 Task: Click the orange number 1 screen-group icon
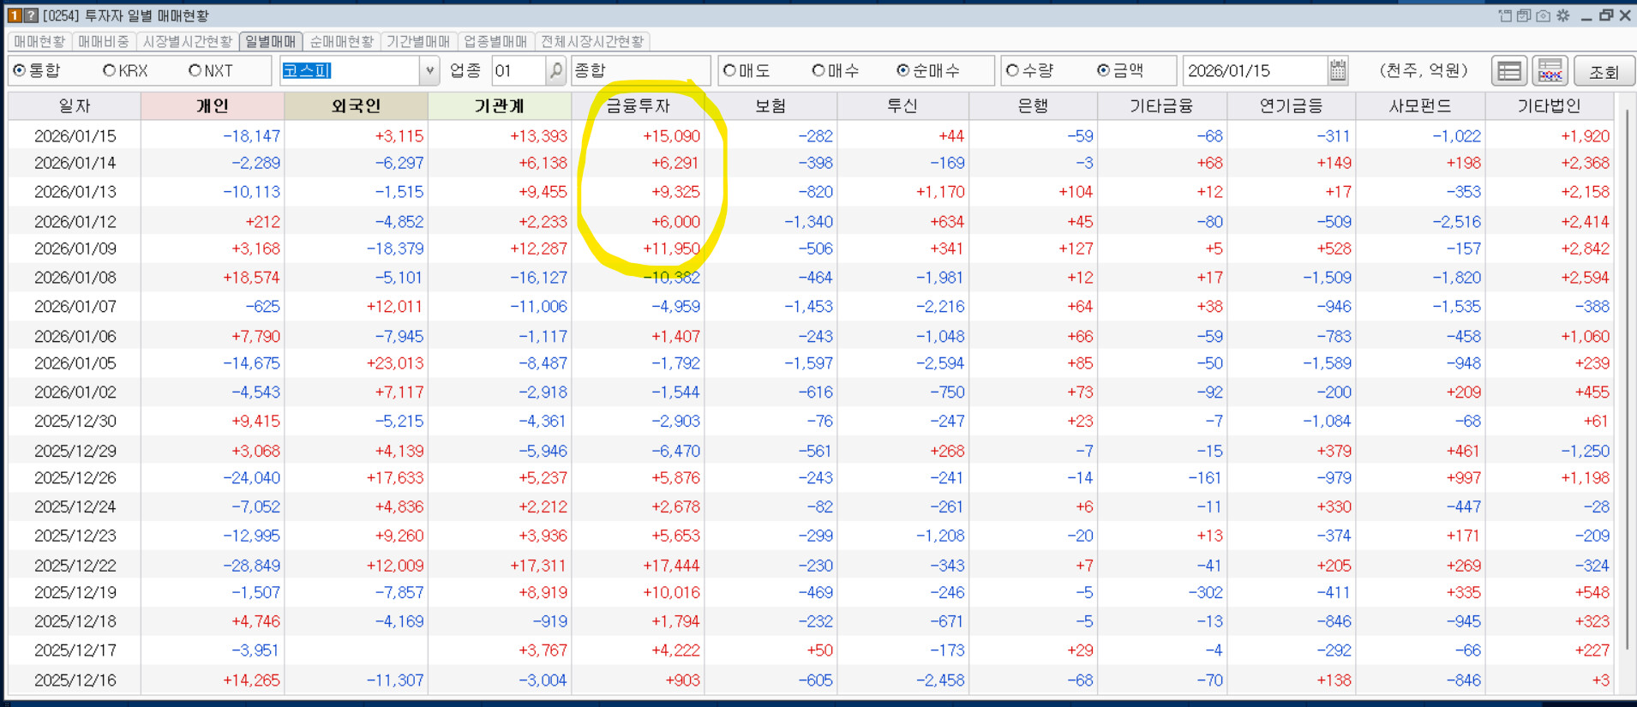coord(15,15)
